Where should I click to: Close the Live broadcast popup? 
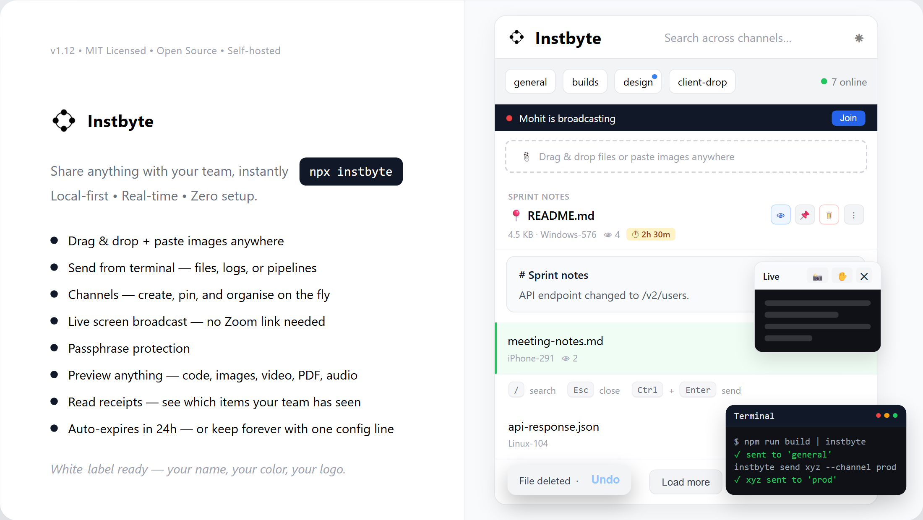pos(864,277)
